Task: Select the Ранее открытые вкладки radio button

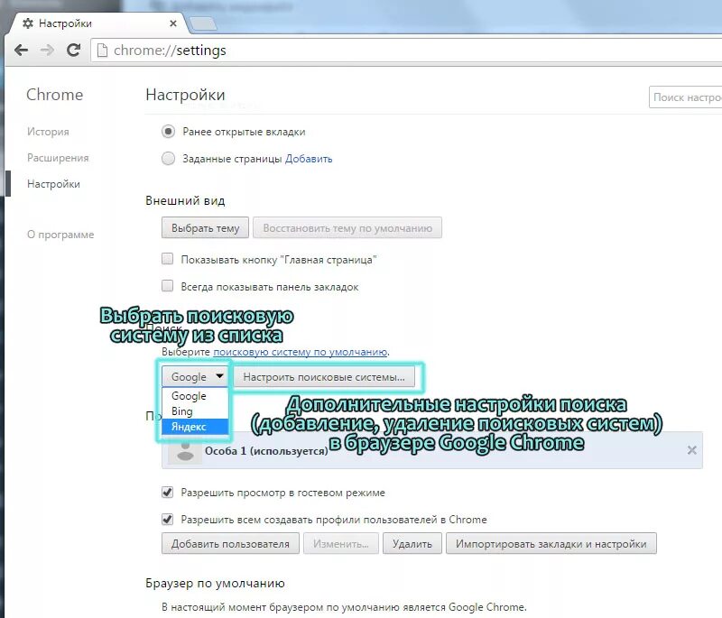Action: coord(168,132)
